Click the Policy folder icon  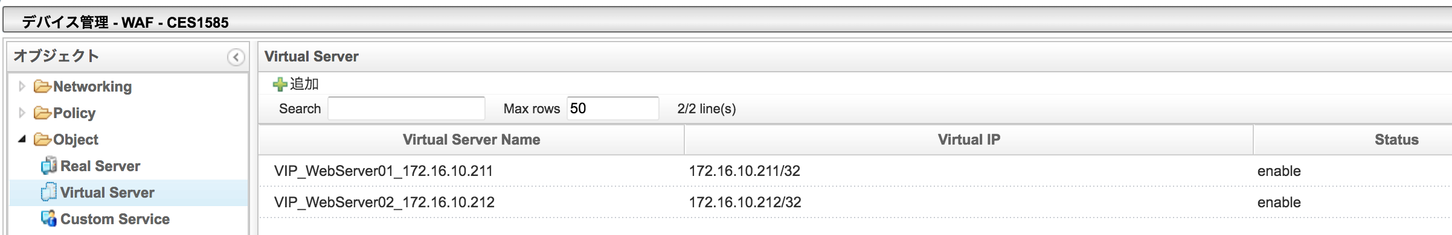[x=42, y=113]
